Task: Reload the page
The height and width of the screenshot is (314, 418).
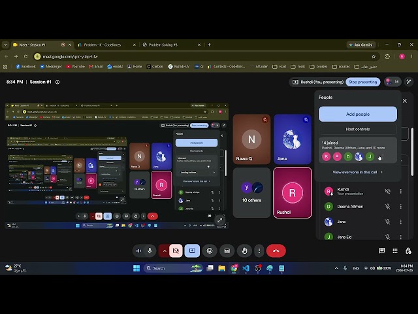Action: [25, 57]
